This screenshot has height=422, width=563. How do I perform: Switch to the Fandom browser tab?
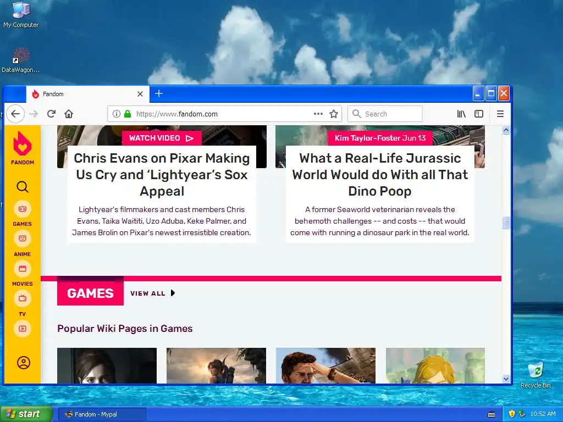pos(87,94)
